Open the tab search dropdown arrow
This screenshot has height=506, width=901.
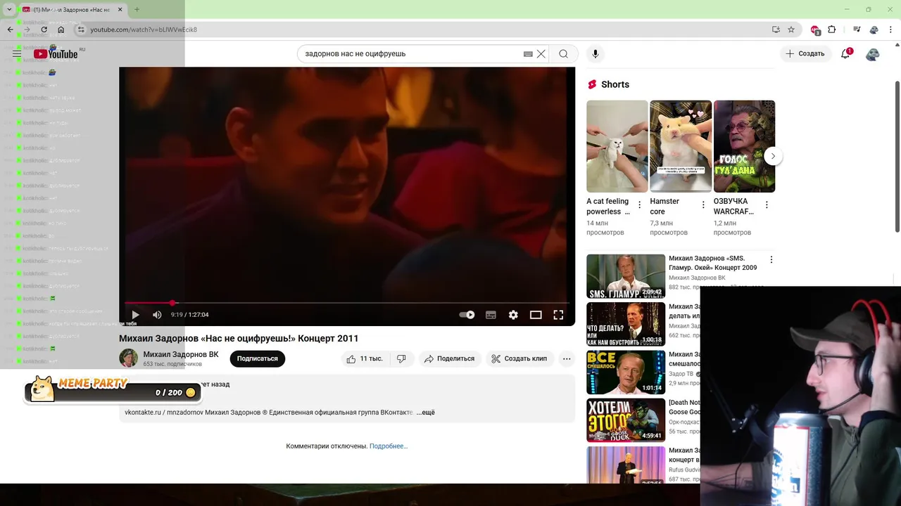tap(9, 10)
